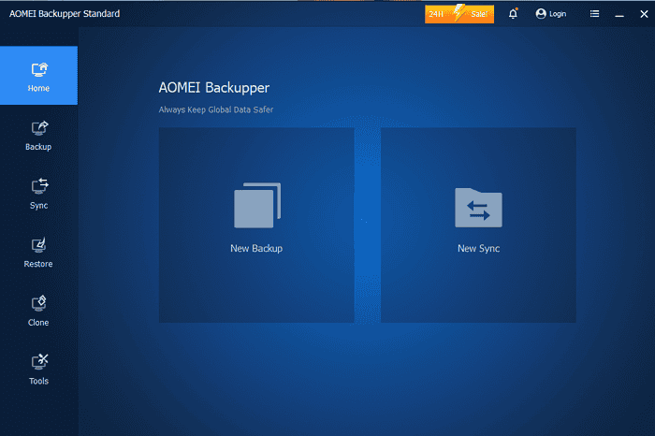Click the New Sync folder icon
Image resolution: width=655 pixels, height=436 pixels.
point(478,208)
